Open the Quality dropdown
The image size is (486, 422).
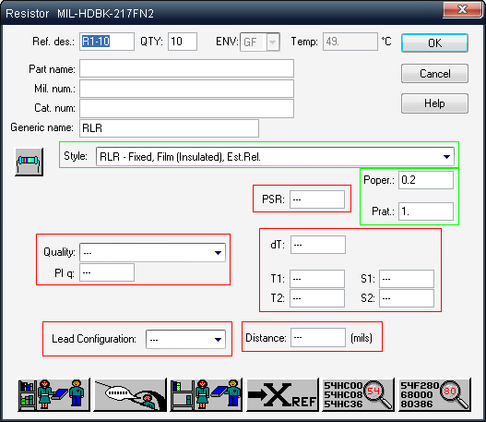[218, 253]
